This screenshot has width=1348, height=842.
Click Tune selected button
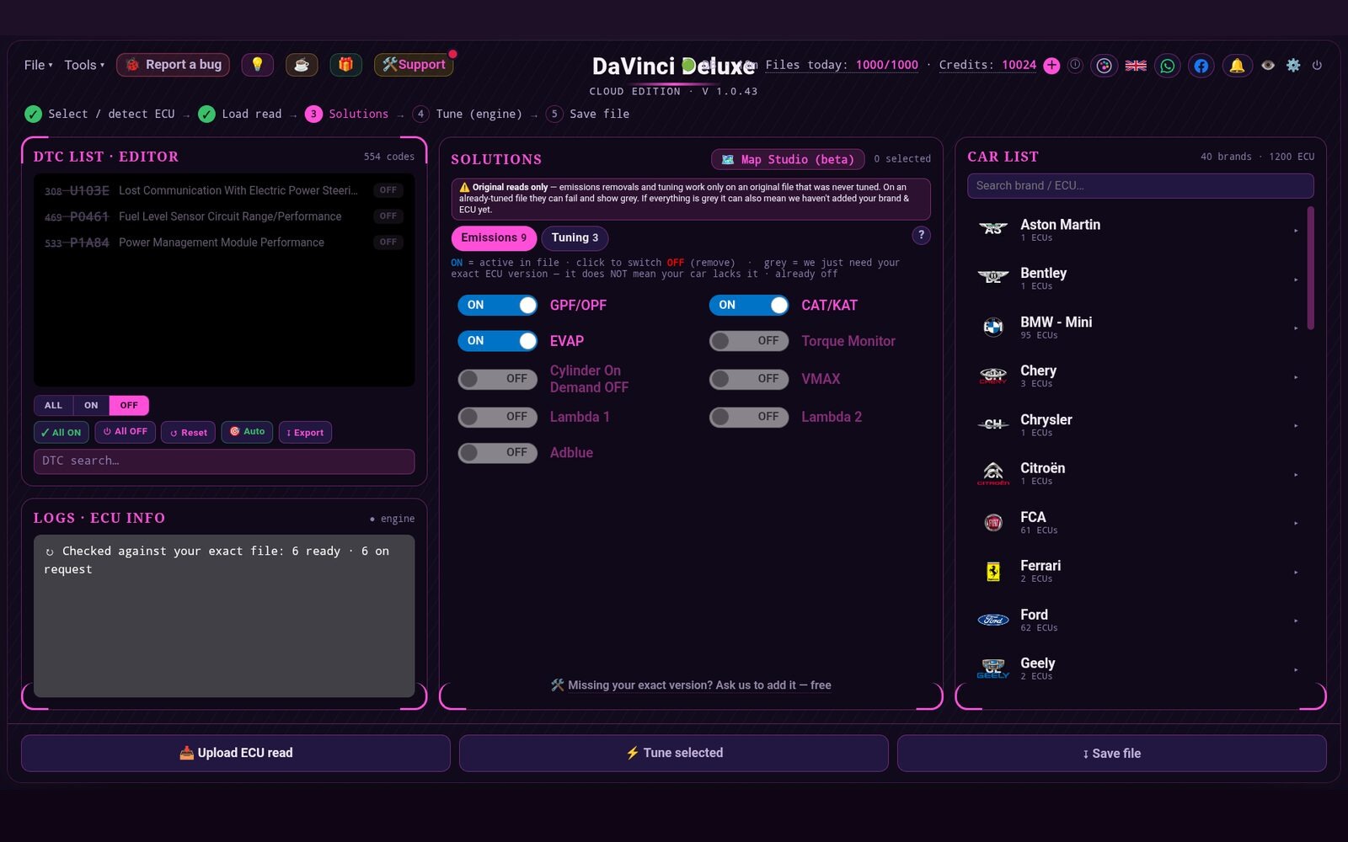(x=674, y=753)
